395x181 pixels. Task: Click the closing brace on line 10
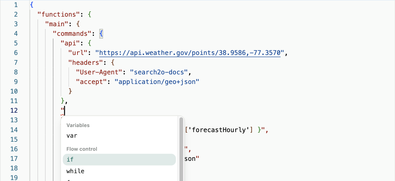[x=70, y=92]
